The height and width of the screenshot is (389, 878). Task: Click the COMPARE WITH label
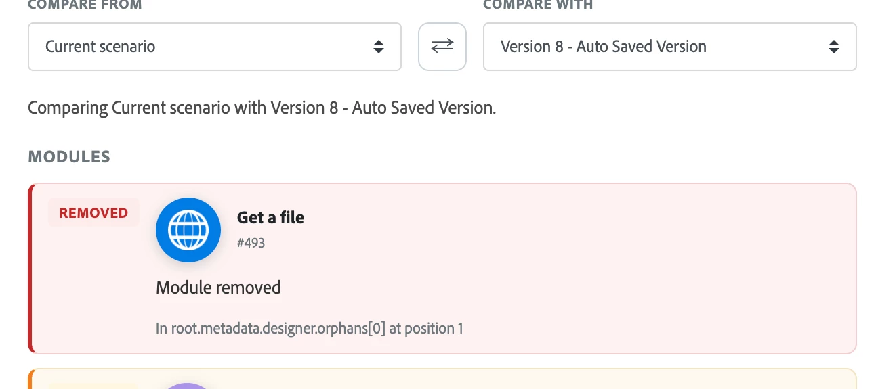(x=538, y=5)
